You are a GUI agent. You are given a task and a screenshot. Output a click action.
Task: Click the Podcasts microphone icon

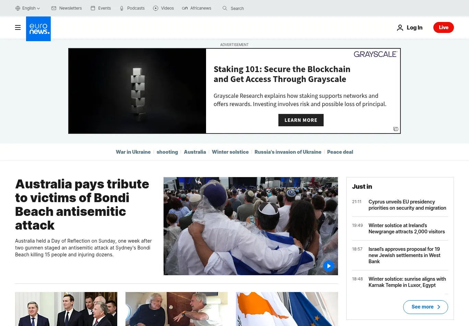click(122, 8)
